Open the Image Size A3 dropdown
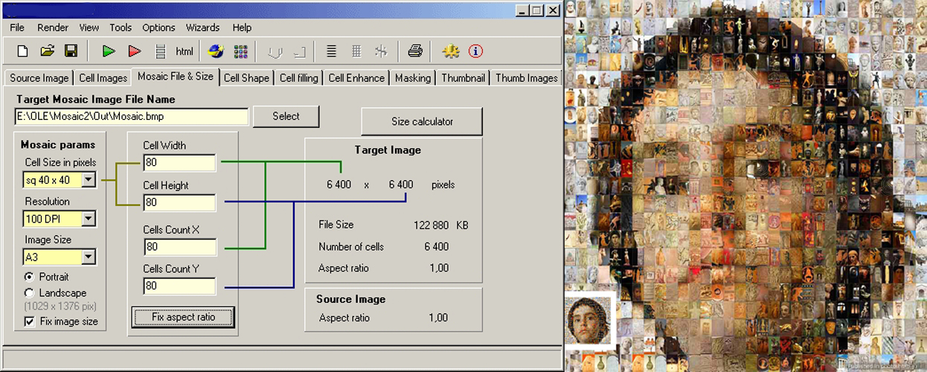The height and width of the screenshot is (372, 927). pyautogui.click(x=89, y=257)
